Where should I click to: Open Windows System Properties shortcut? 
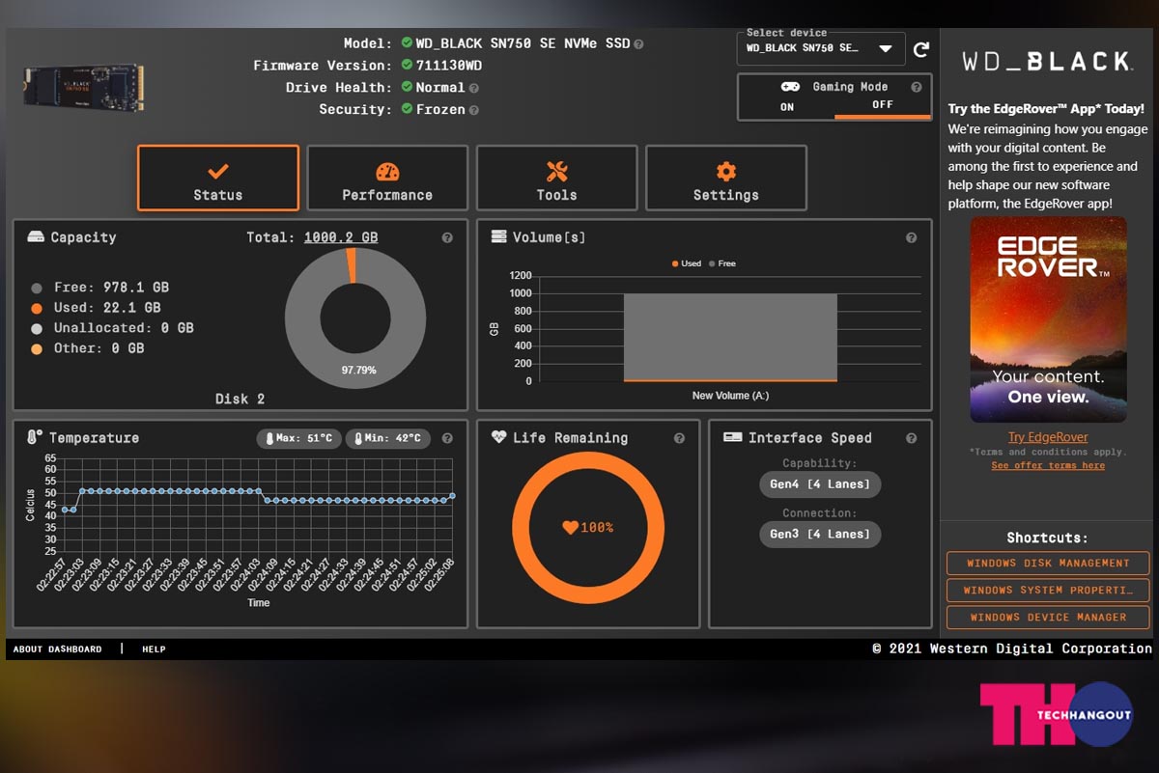[1048, 591]
